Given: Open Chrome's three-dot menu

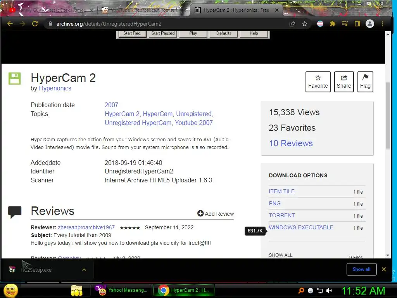Looking at the screenshot, I should 382,24.
